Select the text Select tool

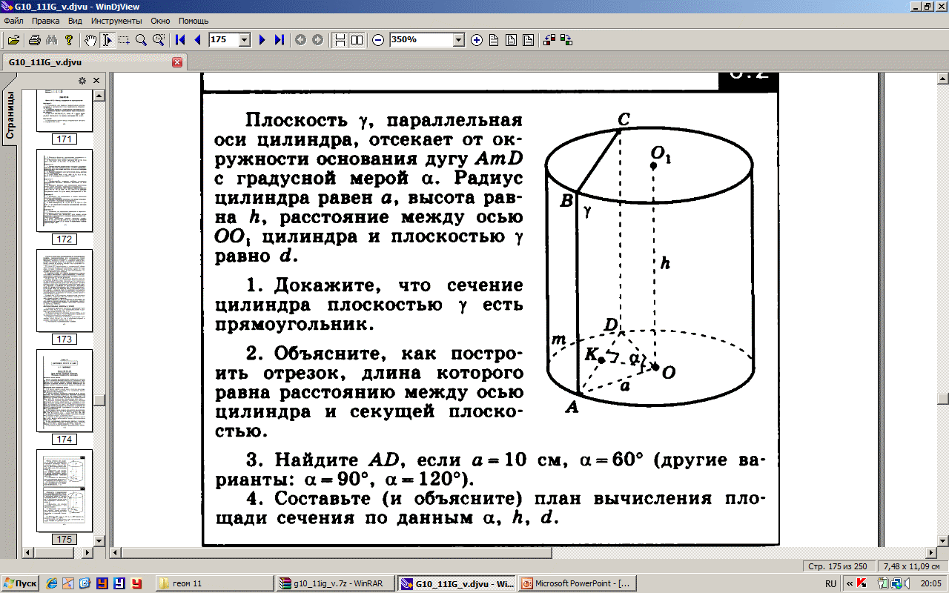[x=107, y=40]
